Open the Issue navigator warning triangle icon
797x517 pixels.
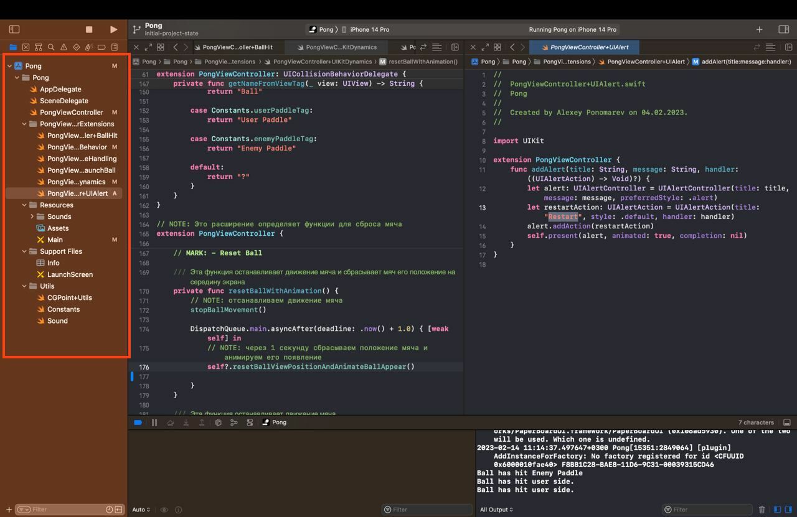pos(63,47)
